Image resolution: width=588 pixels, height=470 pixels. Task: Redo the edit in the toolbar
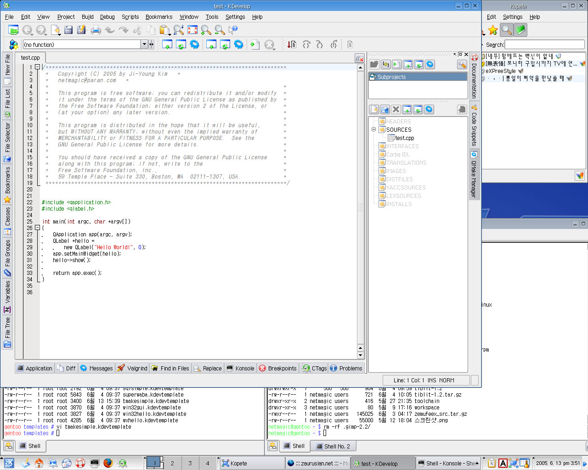[124, 30]
